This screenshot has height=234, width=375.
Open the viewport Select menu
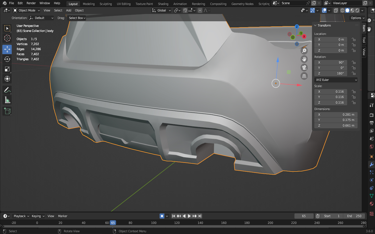coord(58,10)
